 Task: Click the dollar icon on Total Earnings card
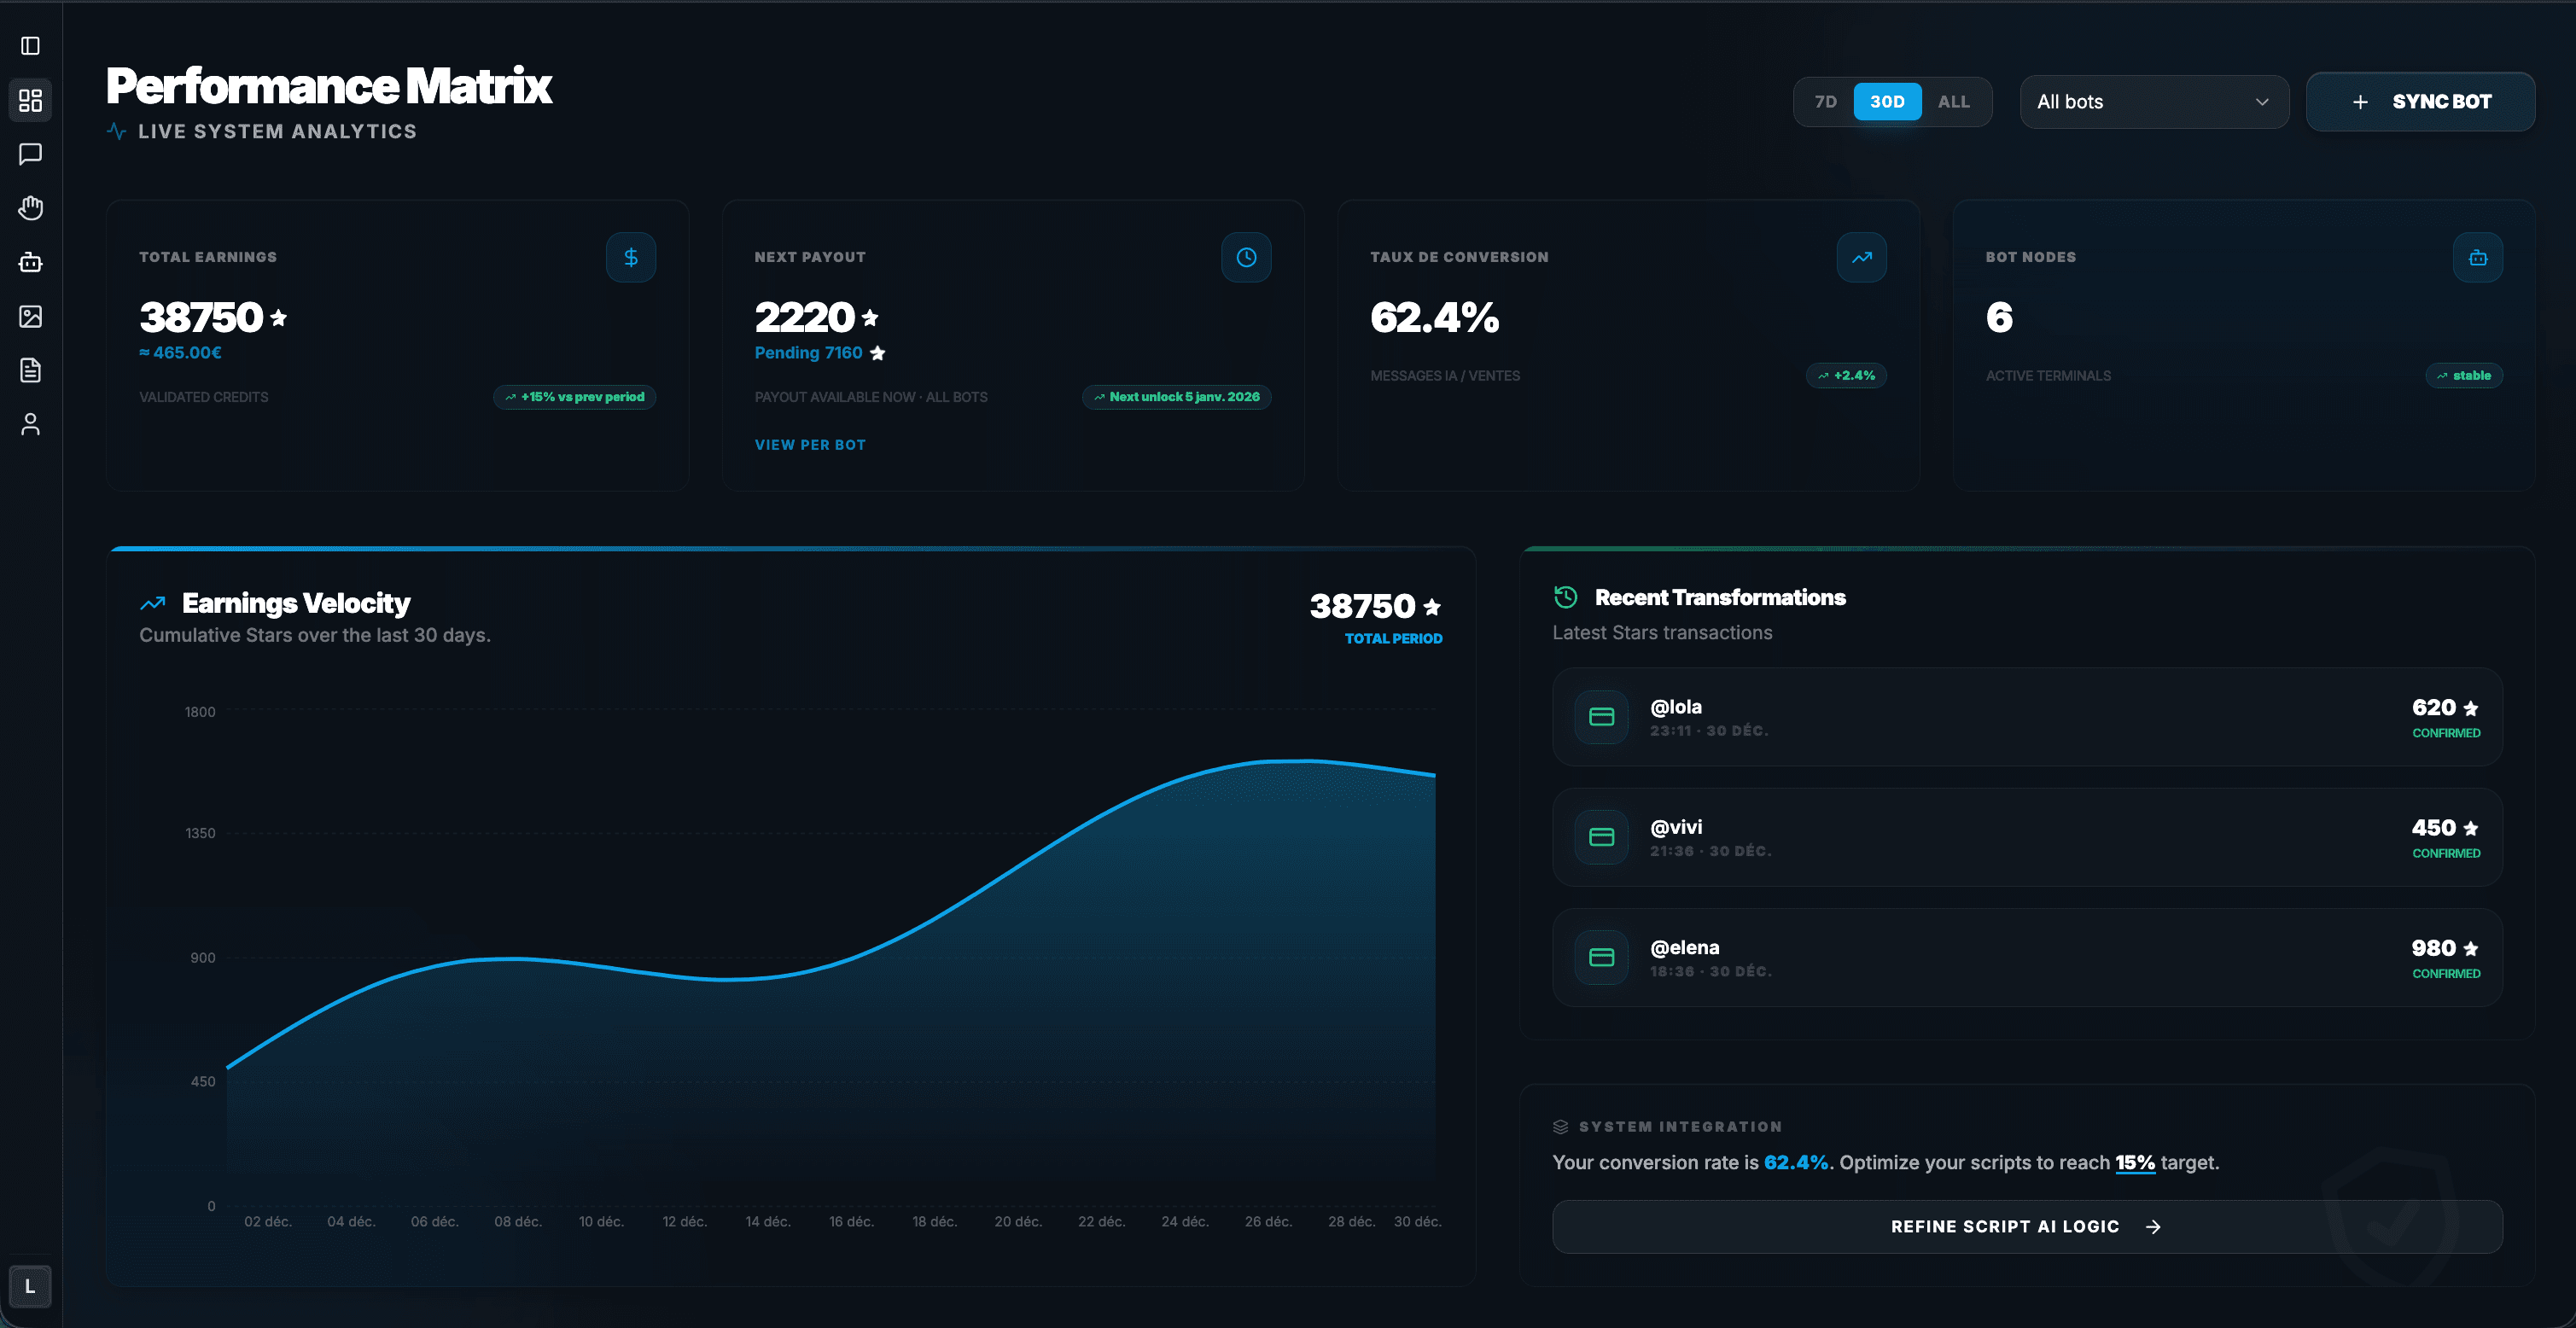pos(631,257)
